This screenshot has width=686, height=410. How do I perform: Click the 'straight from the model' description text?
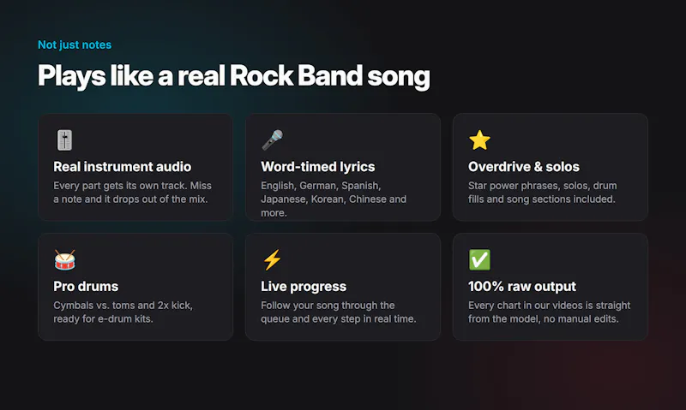549,312
